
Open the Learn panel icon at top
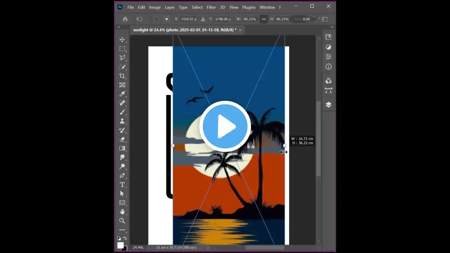328,37
